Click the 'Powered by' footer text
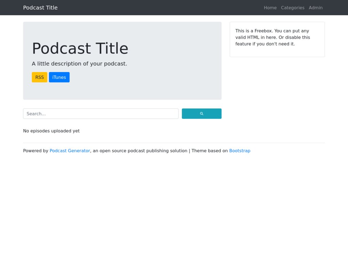The height and width of the screenshot is (261, 348). pyautogui.click(x=35, y=151)
